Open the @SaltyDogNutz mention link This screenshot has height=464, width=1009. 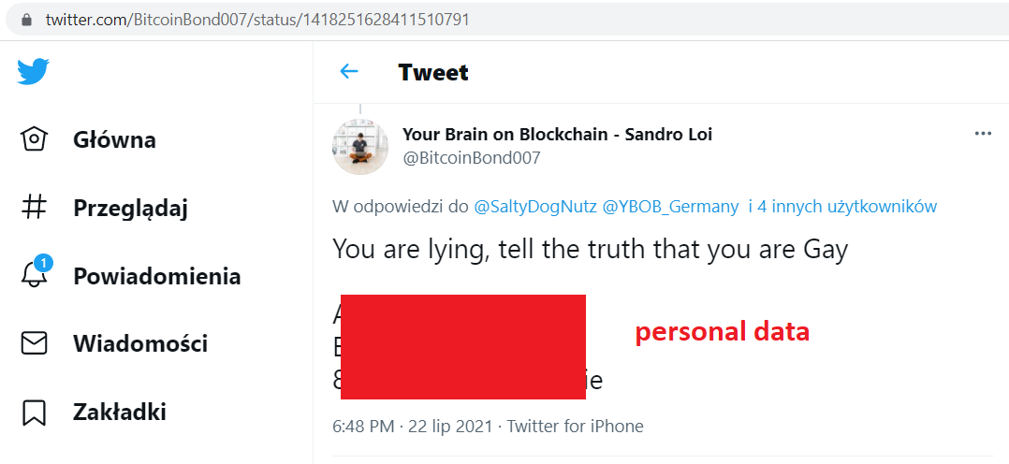coord(535,207)
